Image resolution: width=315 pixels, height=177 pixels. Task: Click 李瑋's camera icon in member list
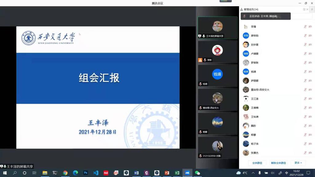[310, 27]
